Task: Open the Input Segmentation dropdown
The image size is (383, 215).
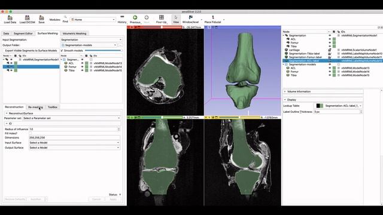Action: coord(91,39)
